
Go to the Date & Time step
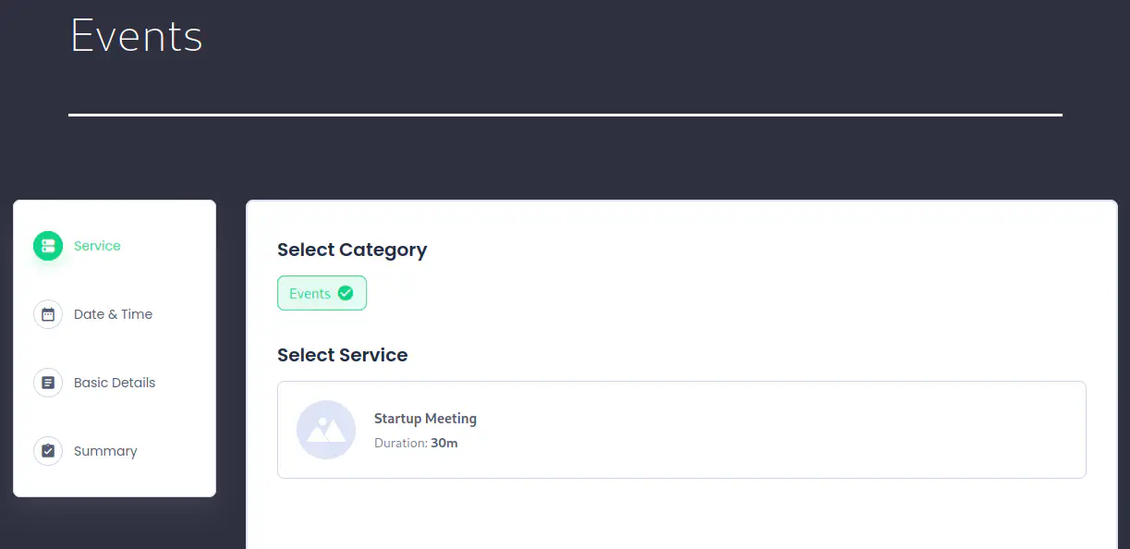point(113,314)
